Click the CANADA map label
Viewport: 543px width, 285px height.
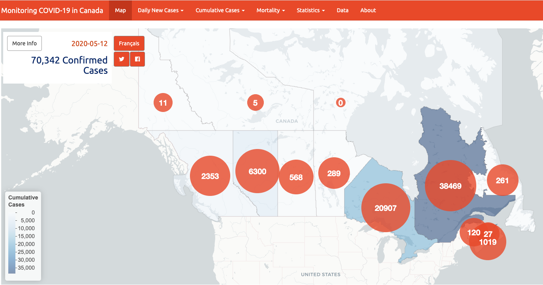coord(287,121)
